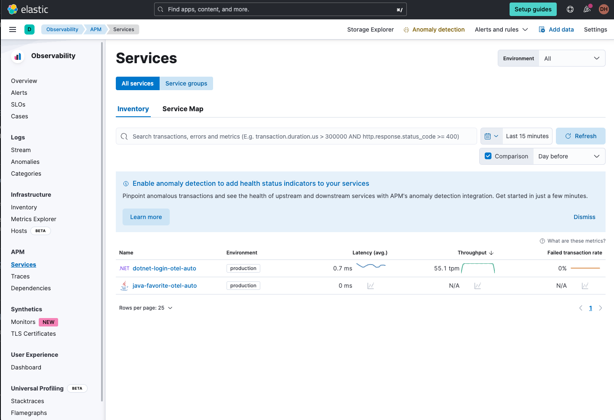The width and height of the screenshot is (614, 420).
Task: Expand Rows per page selector
Action: [146, 308]
